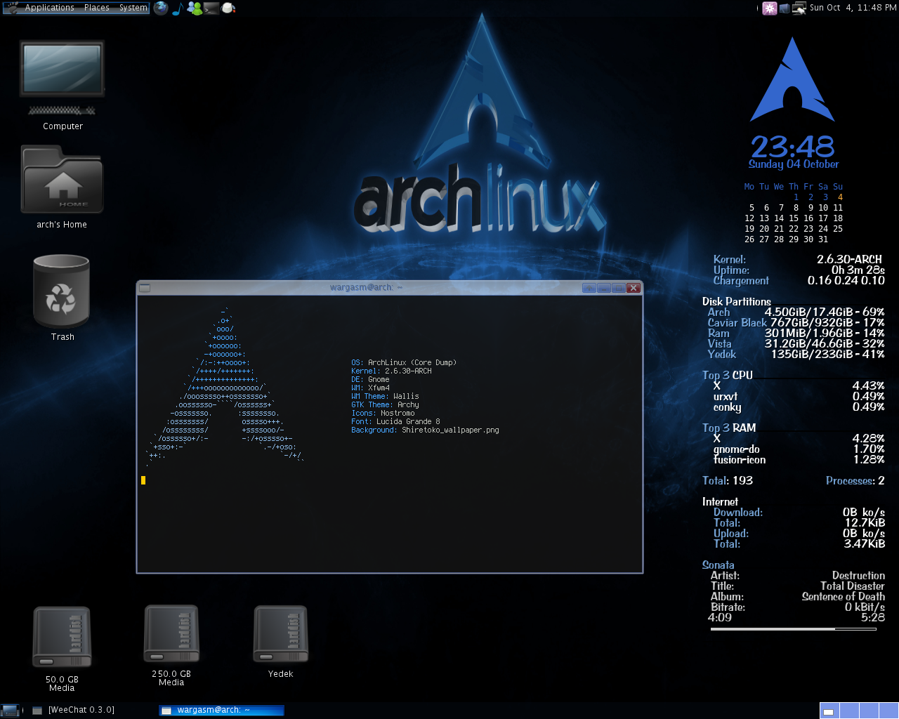The width and height of the screenshot is (899, 719).
Task: Open the Applications menu
Action: tap(49, 8)
